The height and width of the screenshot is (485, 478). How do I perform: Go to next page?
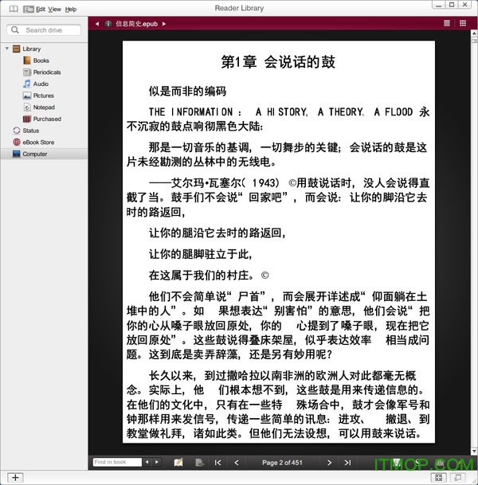329,463
